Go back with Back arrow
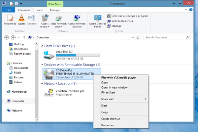This screenshot has width=198, height=132. coord(7,37)
